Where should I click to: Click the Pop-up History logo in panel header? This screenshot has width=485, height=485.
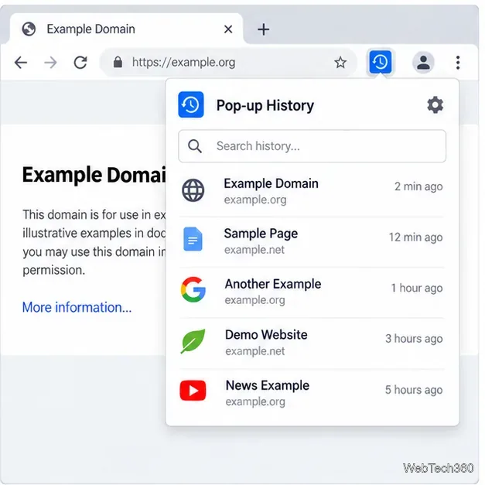(x=191, y=105)
